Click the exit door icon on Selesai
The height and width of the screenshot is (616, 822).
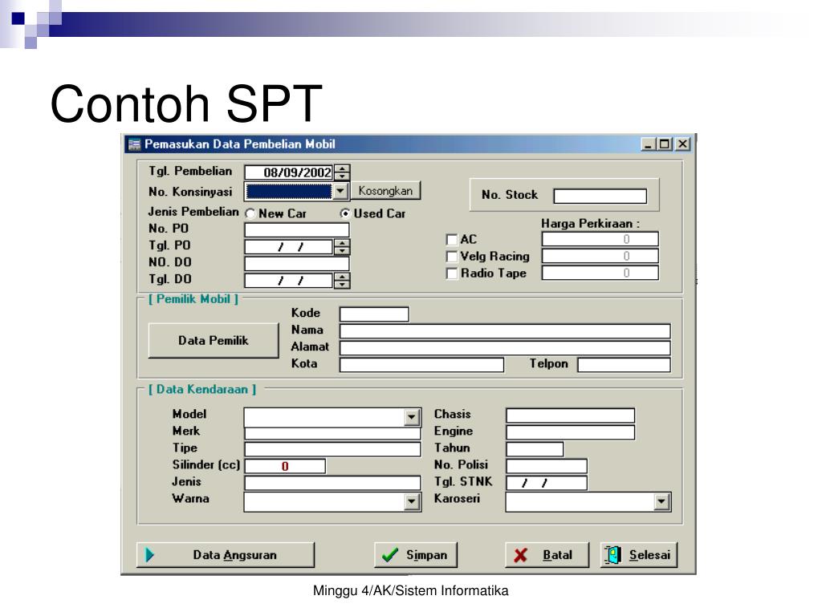tap(612, 555)
